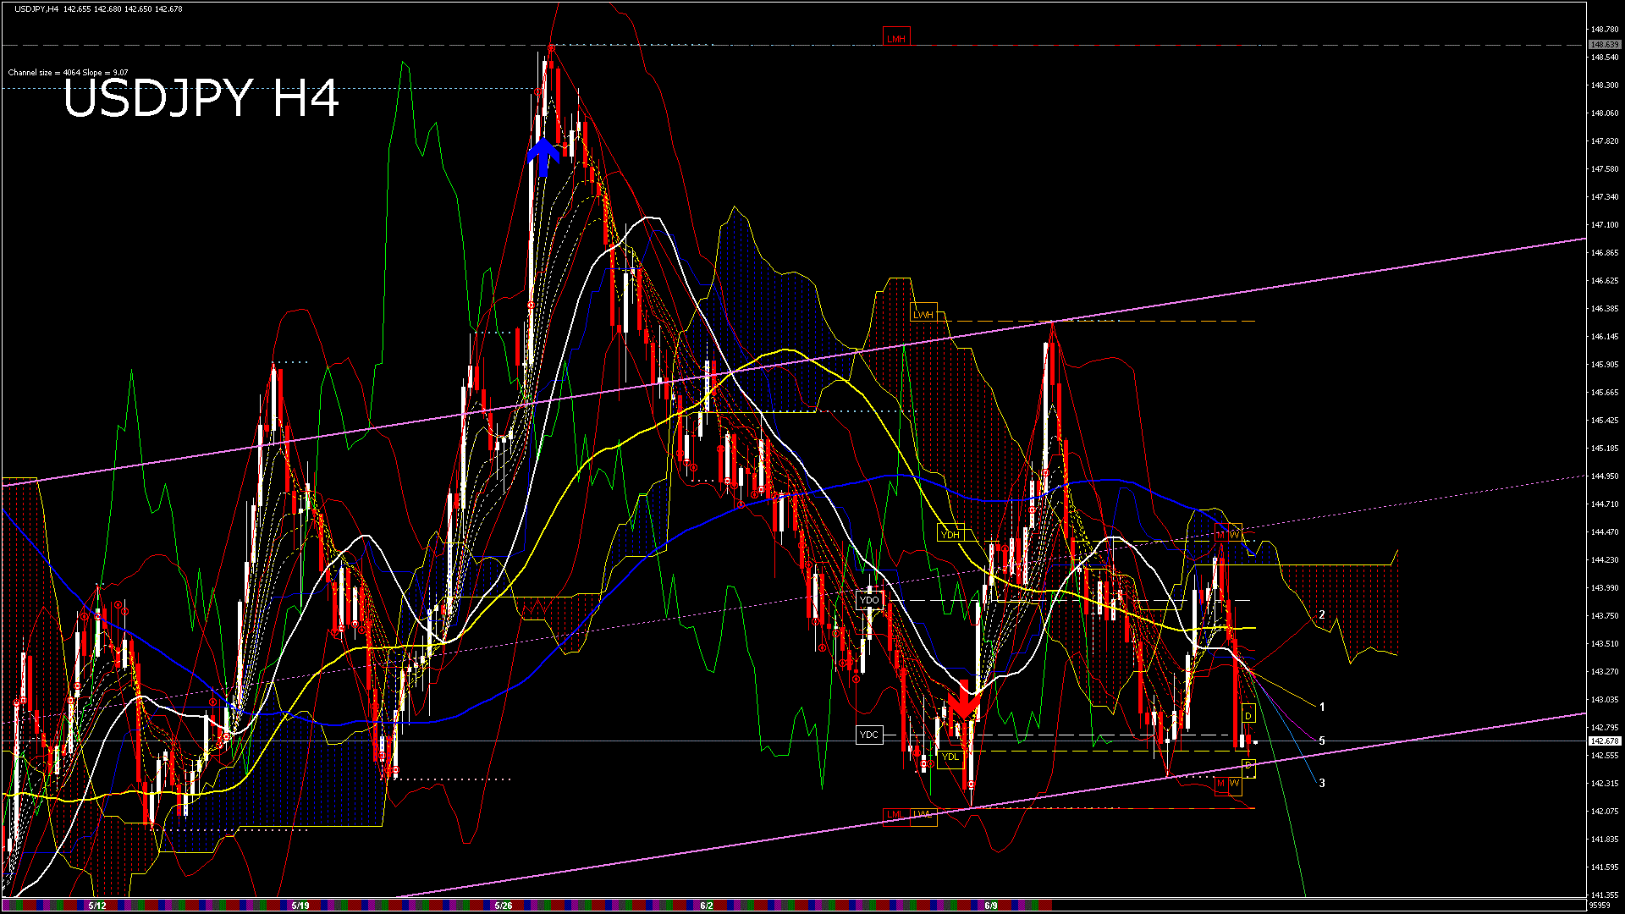Click the blue up arrow signal
This screenshot has height=914, width=1625.
pyautogui.click(x=543, y=157)
